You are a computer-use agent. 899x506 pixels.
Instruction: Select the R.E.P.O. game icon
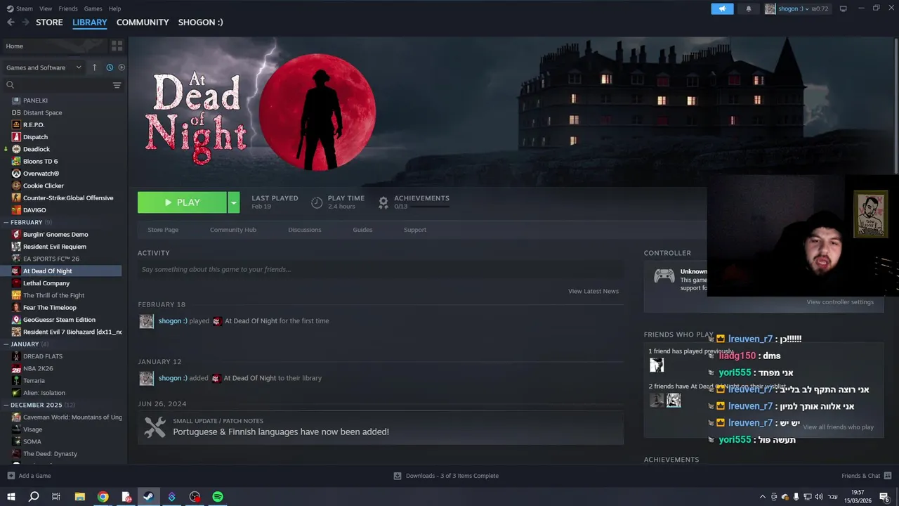(x=16, y=124)
